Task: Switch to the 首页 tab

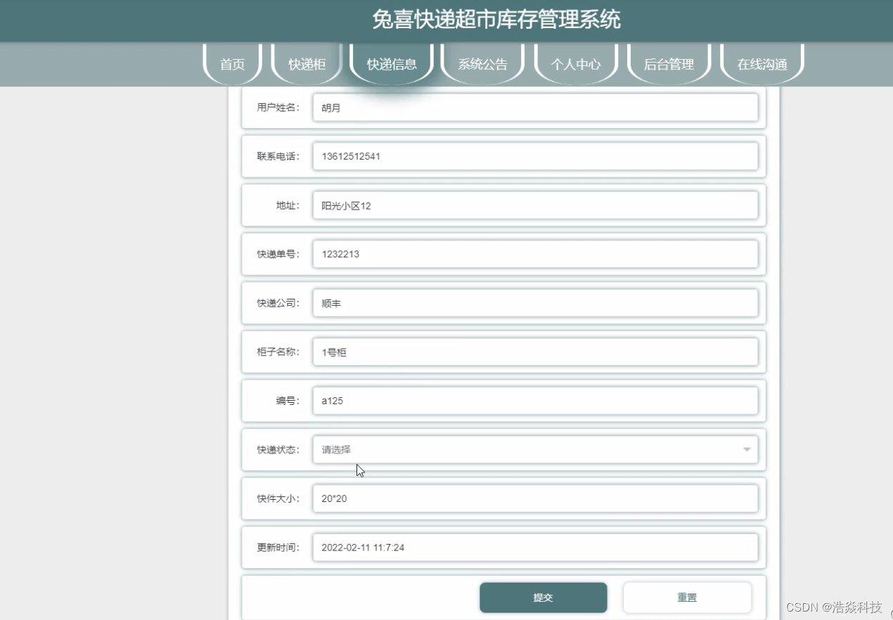Action: (232, 64)
